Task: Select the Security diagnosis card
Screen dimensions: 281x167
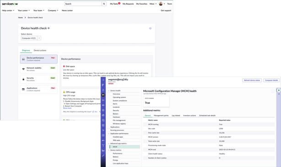Action: pyautogui.click(x=39, y=79)
